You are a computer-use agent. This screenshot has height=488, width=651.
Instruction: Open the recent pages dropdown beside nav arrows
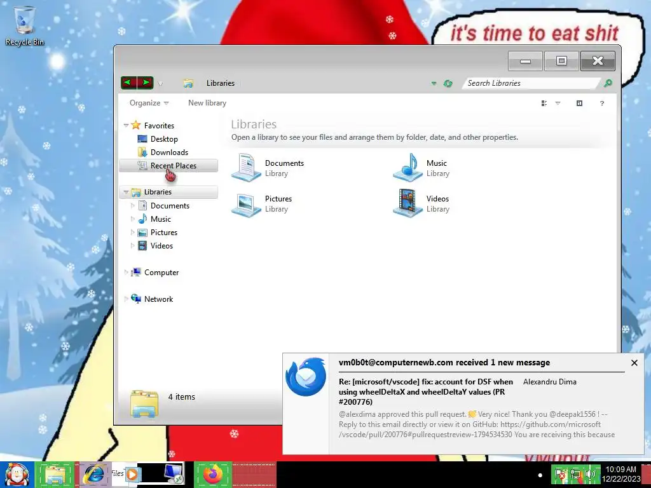[160, 83]
